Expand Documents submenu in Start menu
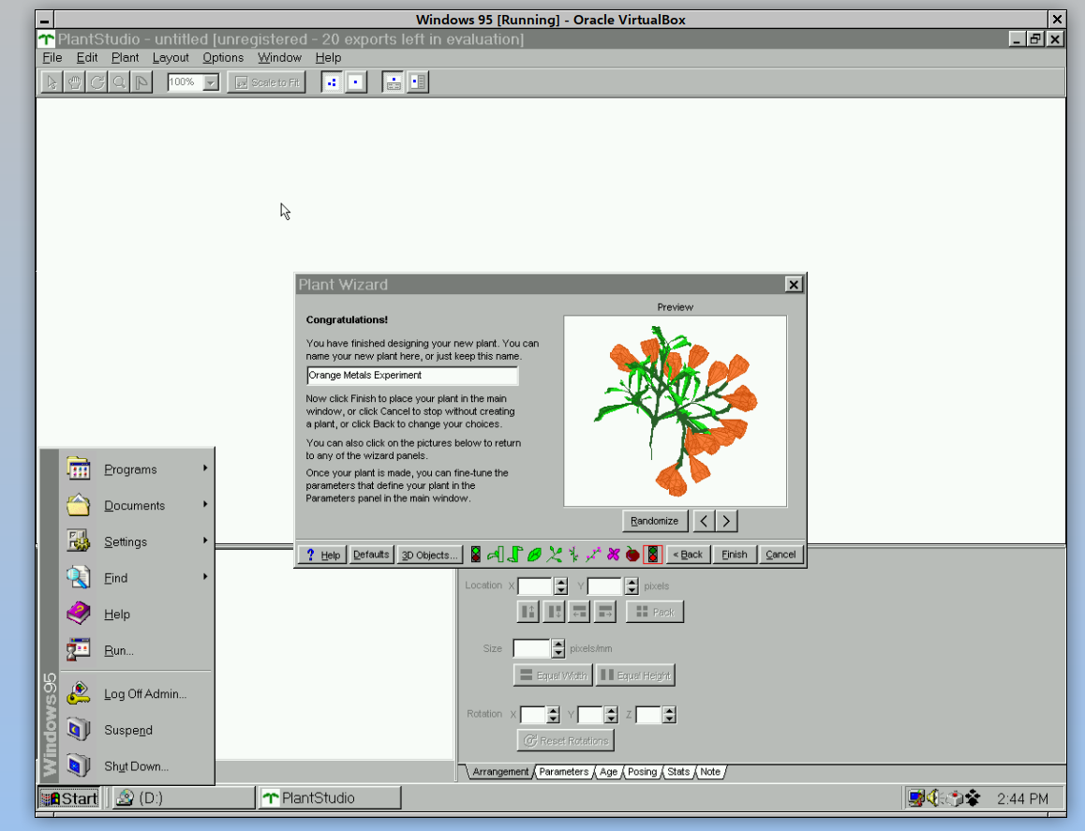This screenshot has height=831, width=1085. click(x=137, y=506)
